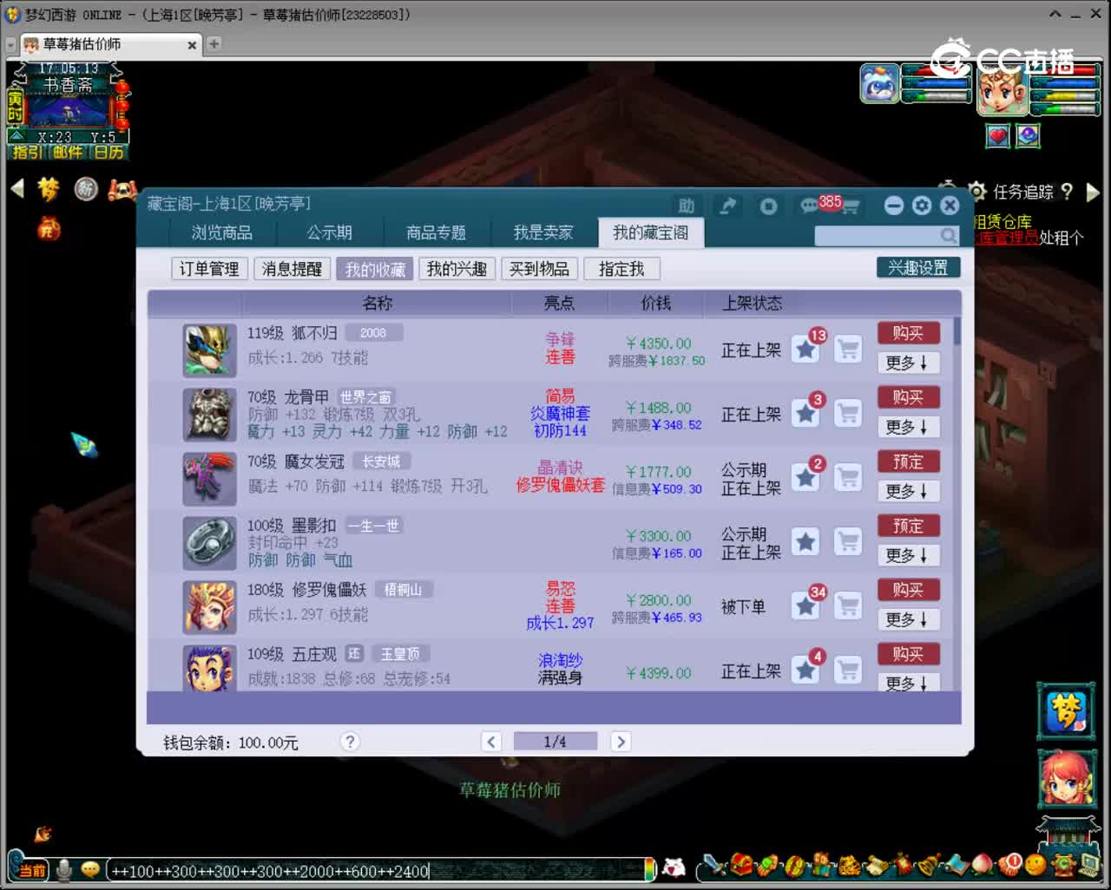Click 购买 for the 狐不归 item
The width and height of the screenshot is (1111, 890).
pyautogui.click(x=908, y=333)
